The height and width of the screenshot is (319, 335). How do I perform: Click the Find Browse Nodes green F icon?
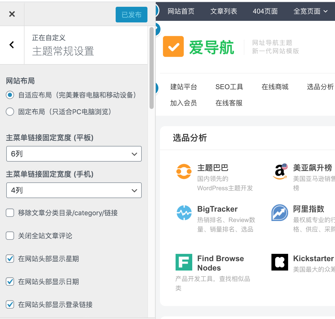[184, 262]
